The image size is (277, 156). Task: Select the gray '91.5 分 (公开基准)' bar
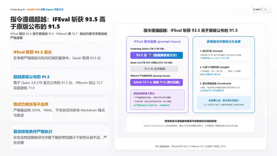154,69
